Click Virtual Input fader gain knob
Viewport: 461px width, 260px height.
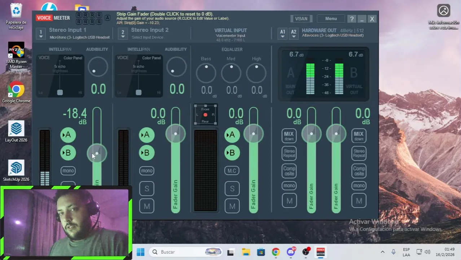point(254,134)
